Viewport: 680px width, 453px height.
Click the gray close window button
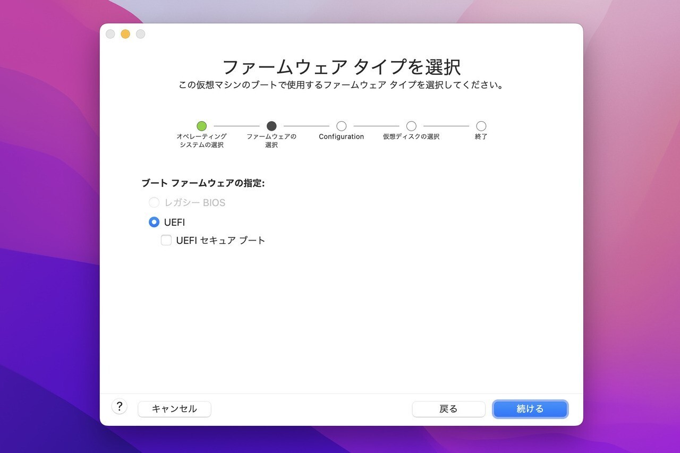pos(110,34)
